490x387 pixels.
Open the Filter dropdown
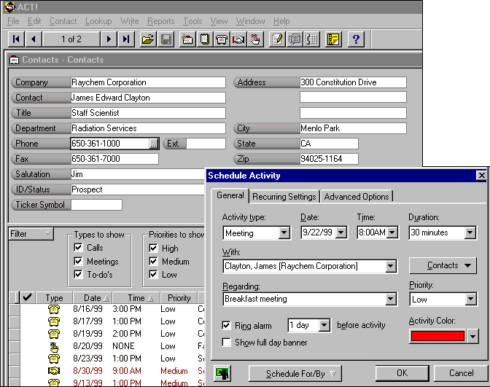tap(31, 234)
